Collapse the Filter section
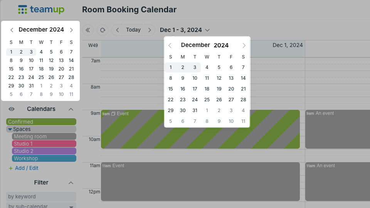Viewport: 370px width, 208px height. 71,183
